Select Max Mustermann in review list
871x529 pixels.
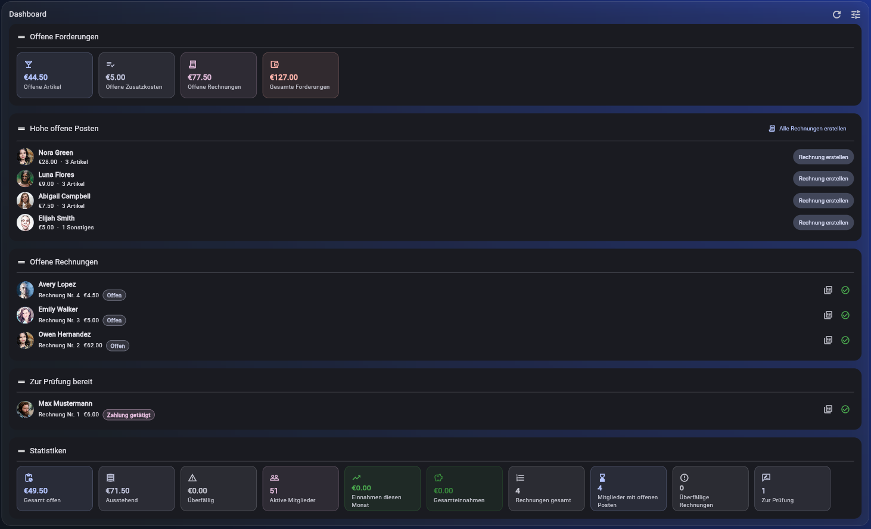pyautogui.click(x=66, y=404)
